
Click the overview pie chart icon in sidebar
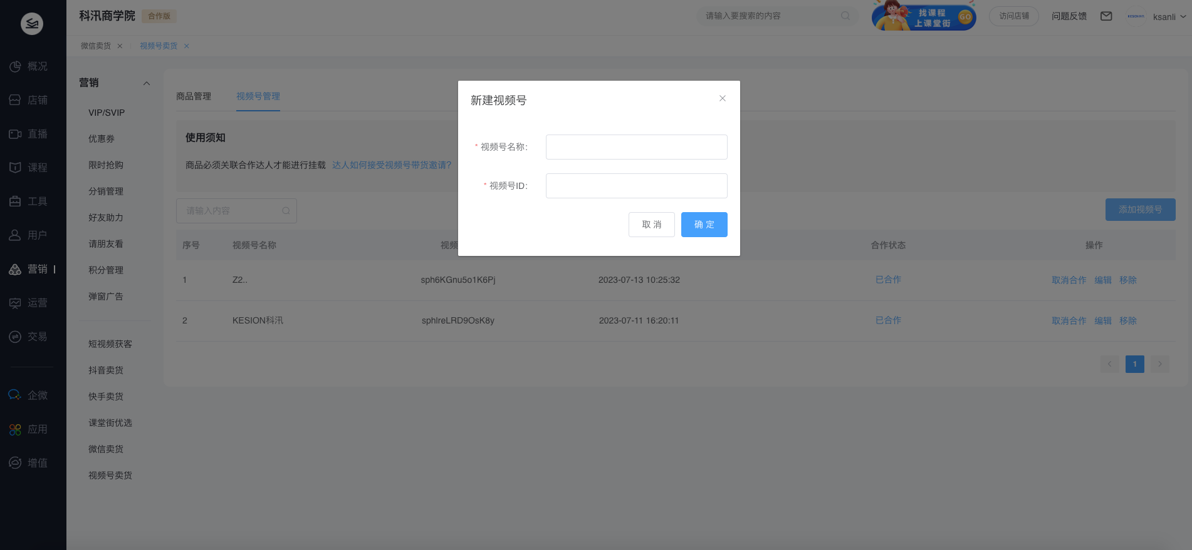[15, 66]
